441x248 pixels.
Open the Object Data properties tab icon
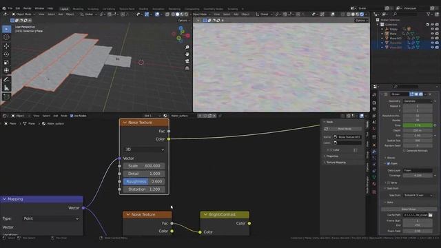click(374, 178)
